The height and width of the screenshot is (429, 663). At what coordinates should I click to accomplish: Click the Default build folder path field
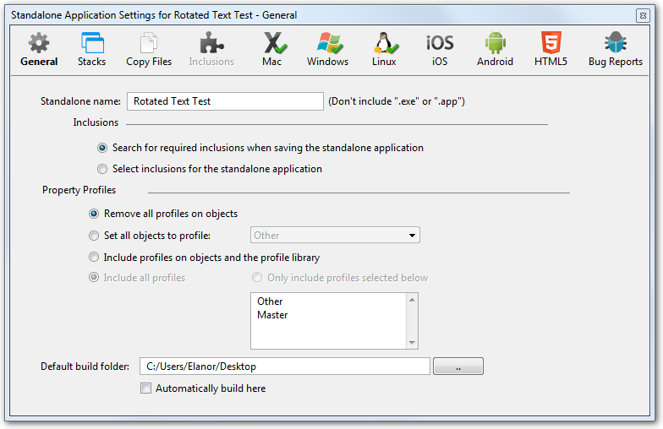click(284, 367)
